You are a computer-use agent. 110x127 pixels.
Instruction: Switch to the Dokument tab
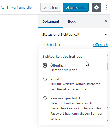pos(51,21)
